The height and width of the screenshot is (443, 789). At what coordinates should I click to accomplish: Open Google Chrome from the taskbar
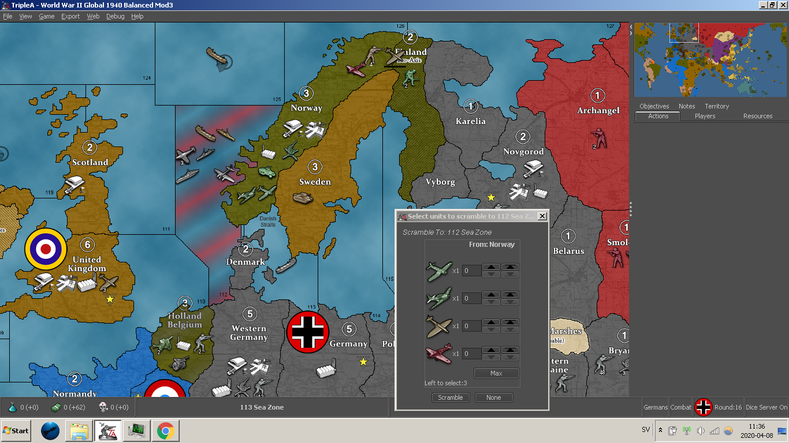click(x=165, y=430)
